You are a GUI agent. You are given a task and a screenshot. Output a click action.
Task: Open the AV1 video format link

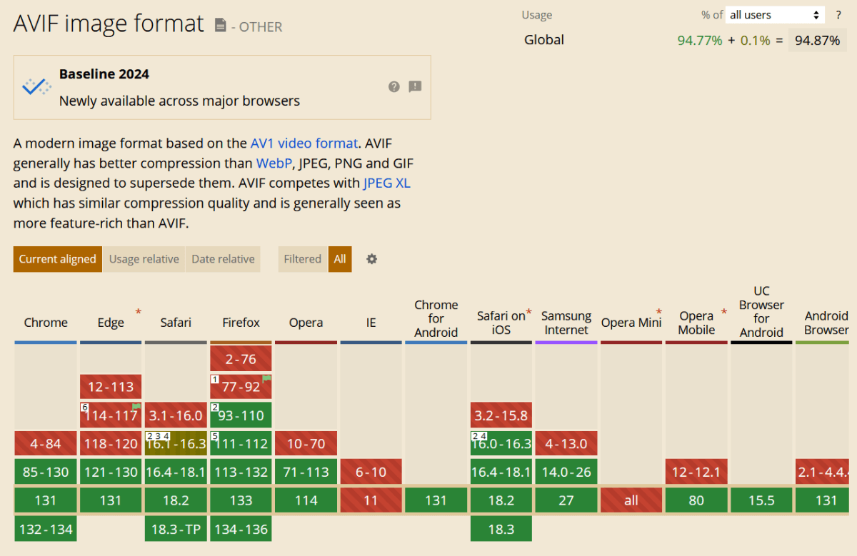pyautogui.click(x=304, y=143)
